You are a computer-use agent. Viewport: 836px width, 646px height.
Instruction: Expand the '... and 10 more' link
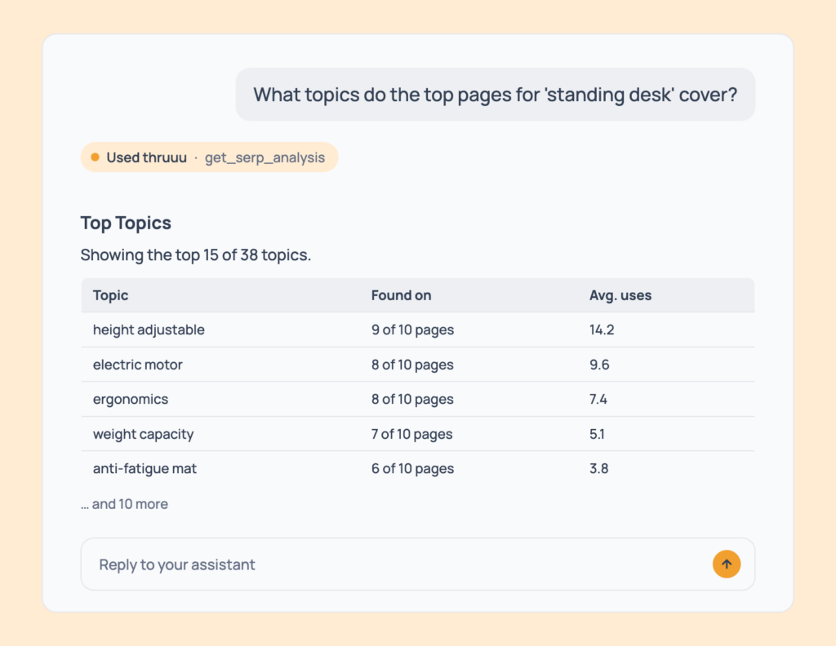[x=124, y=504]
